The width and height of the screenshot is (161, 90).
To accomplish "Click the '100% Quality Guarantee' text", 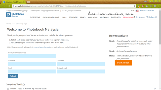I will (x=71, y=10).
